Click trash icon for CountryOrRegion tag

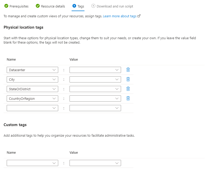tap(128, 98)
